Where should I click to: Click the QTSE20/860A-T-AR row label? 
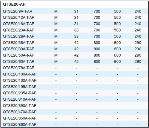click(20, 124)
